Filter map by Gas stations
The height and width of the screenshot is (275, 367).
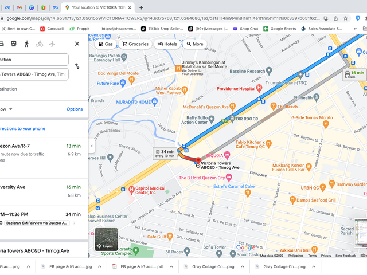tap(106, 44)
